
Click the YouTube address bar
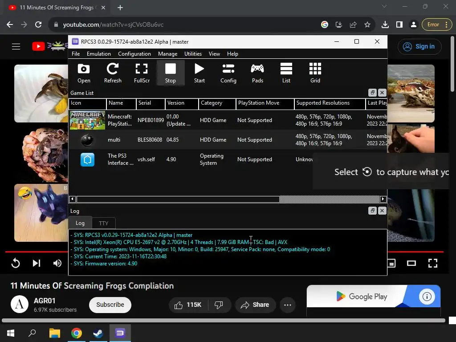(186, 25)
